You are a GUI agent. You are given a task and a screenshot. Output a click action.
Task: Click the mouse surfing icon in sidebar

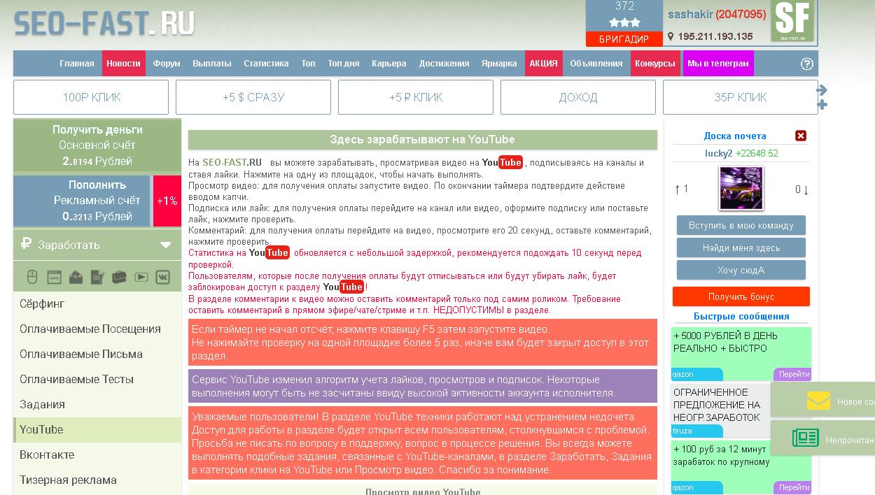tap(32, 278)
